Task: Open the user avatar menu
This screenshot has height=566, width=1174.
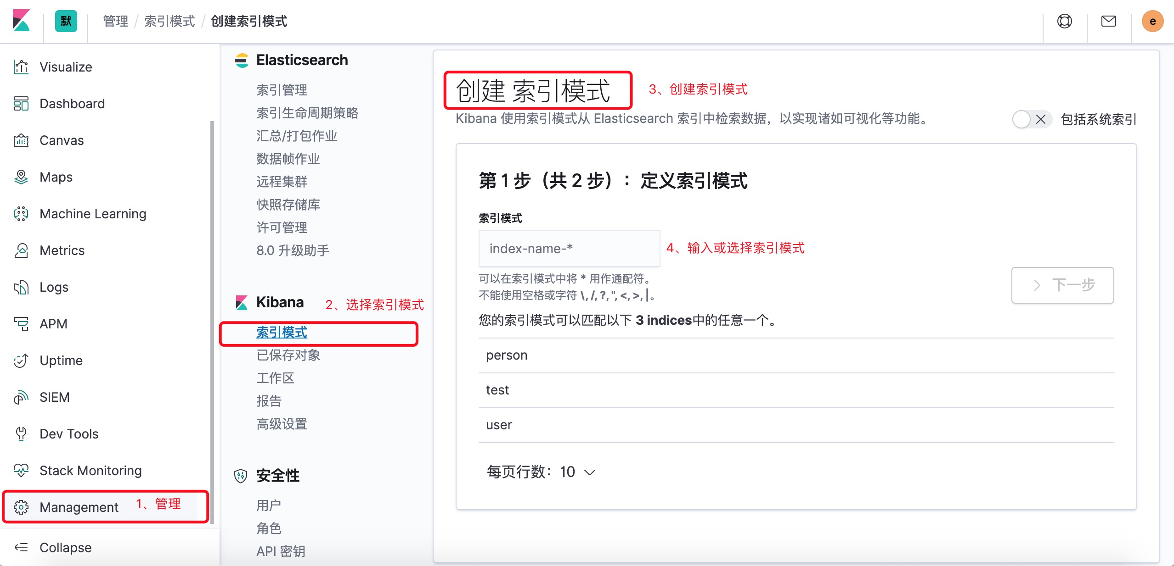Action: [x=1152, y=22]
